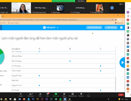Screen dimensions: 131x101
Task: Click the green Share Screen icon
Action: tap(56, 94)
